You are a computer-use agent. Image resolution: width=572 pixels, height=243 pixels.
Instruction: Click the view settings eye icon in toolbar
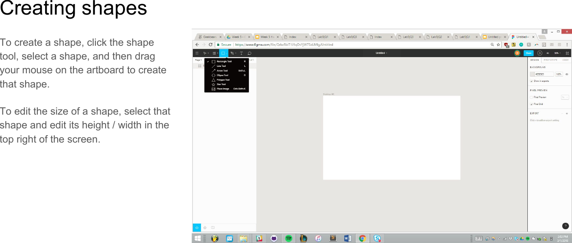click(x=548, y=53)
